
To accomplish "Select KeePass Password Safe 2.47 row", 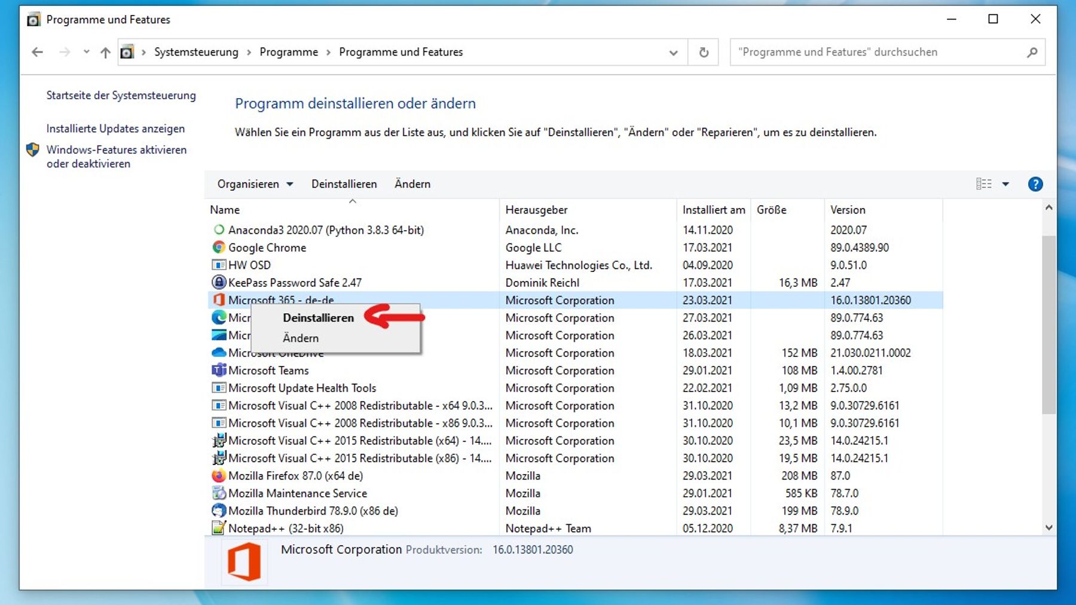I will pyautogui.click(x=575, y=282).
